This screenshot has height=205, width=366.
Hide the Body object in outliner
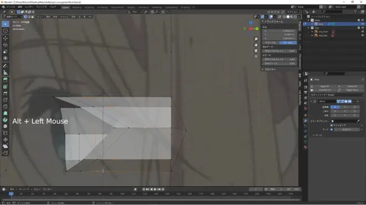click(363, 24)
